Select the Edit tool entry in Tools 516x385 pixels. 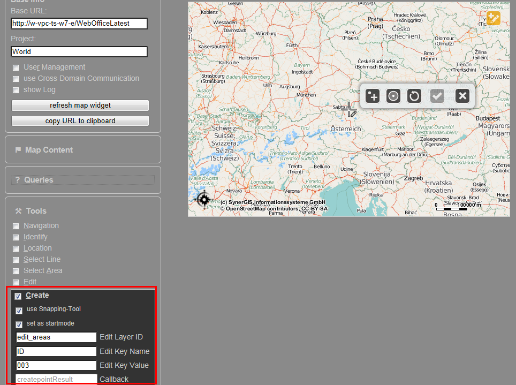coord(29,282)
